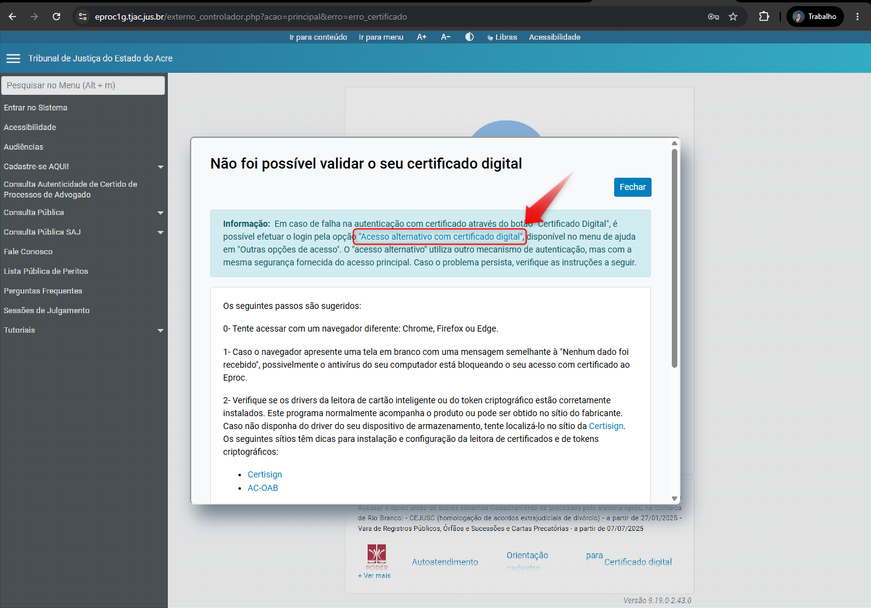Click the dialog scrollbar thumb
The image size is (871, 608).
674,258
